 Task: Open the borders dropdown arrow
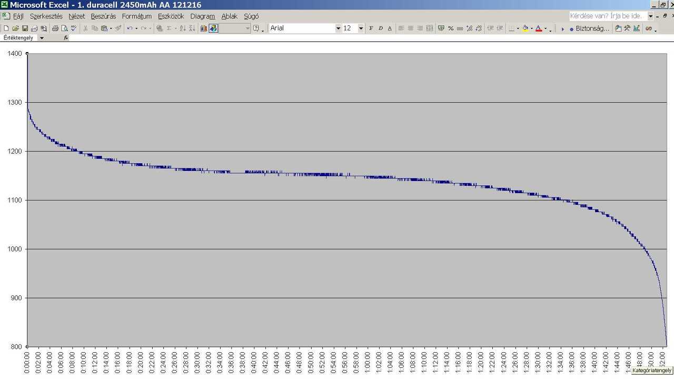point(518,28)
